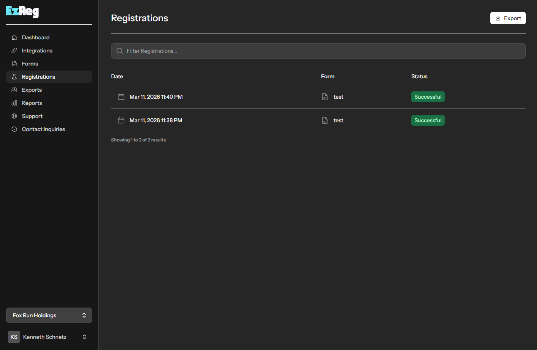The image size is (537, 350).
Task: Click the download icon inside the Export button
Action: pos(498,18)
